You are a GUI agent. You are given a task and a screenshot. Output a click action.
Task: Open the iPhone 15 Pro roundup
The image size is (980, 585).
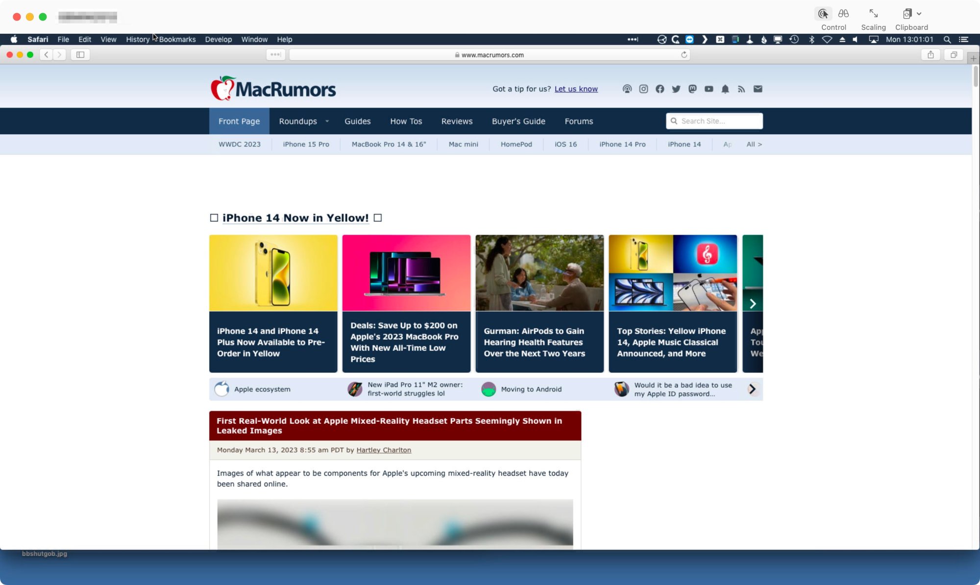click(x=306, y=144)
